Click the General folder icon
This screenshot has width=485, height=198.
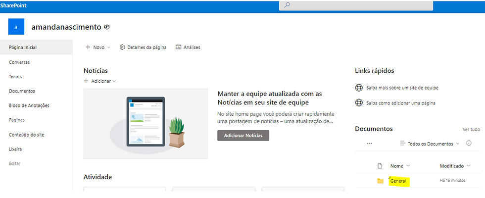381,181
